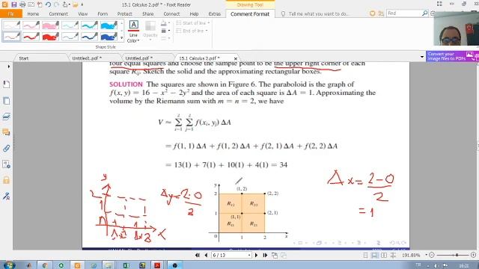The image size is (479, 269).
Task: Close the 15.1 Calculus 2.pdf tab
Action: 235,58
